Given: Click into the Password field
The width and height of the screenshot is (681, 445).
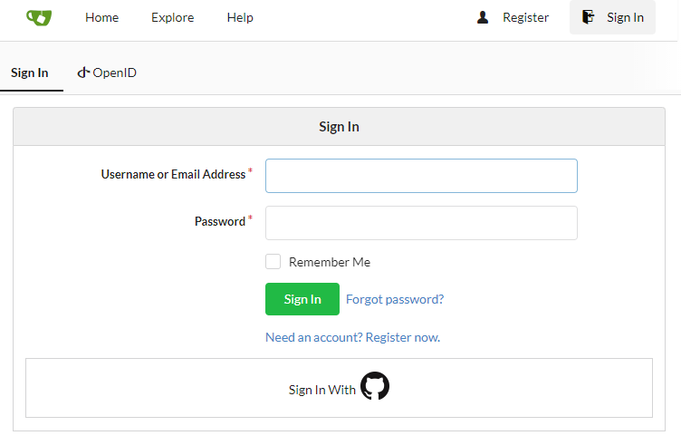Looking at the screenshot, I should tap(421, 223).
